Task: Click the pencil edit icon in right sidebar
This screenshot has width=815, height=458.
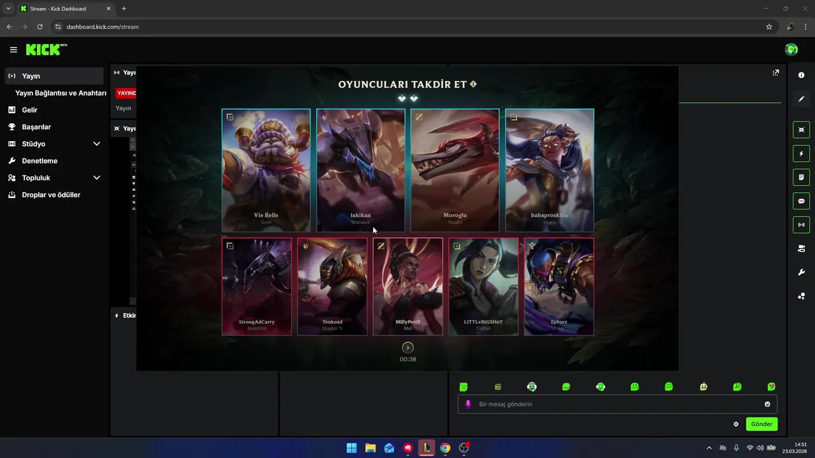Action: [801, 99]
